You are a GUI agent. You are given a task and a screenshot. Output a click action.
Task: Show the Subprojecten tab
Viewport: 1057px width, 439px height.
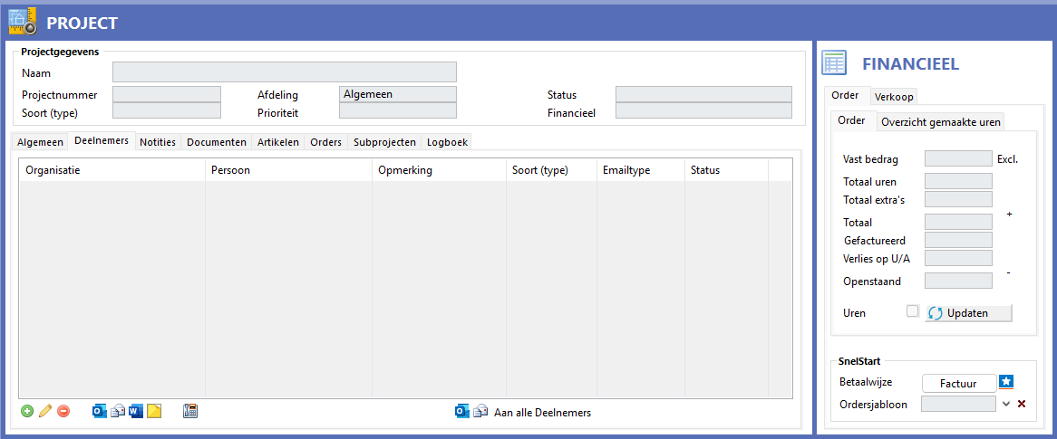[385, 142]
